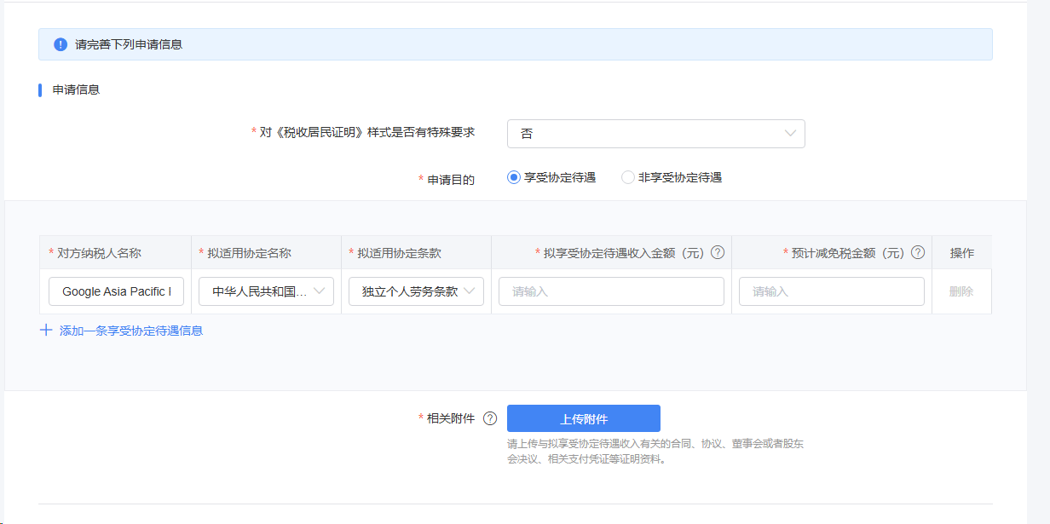Screen dimensions: 1050x524
Task: Choose the 非享受协定待遇 option
Action: click(x=628, y=176)
